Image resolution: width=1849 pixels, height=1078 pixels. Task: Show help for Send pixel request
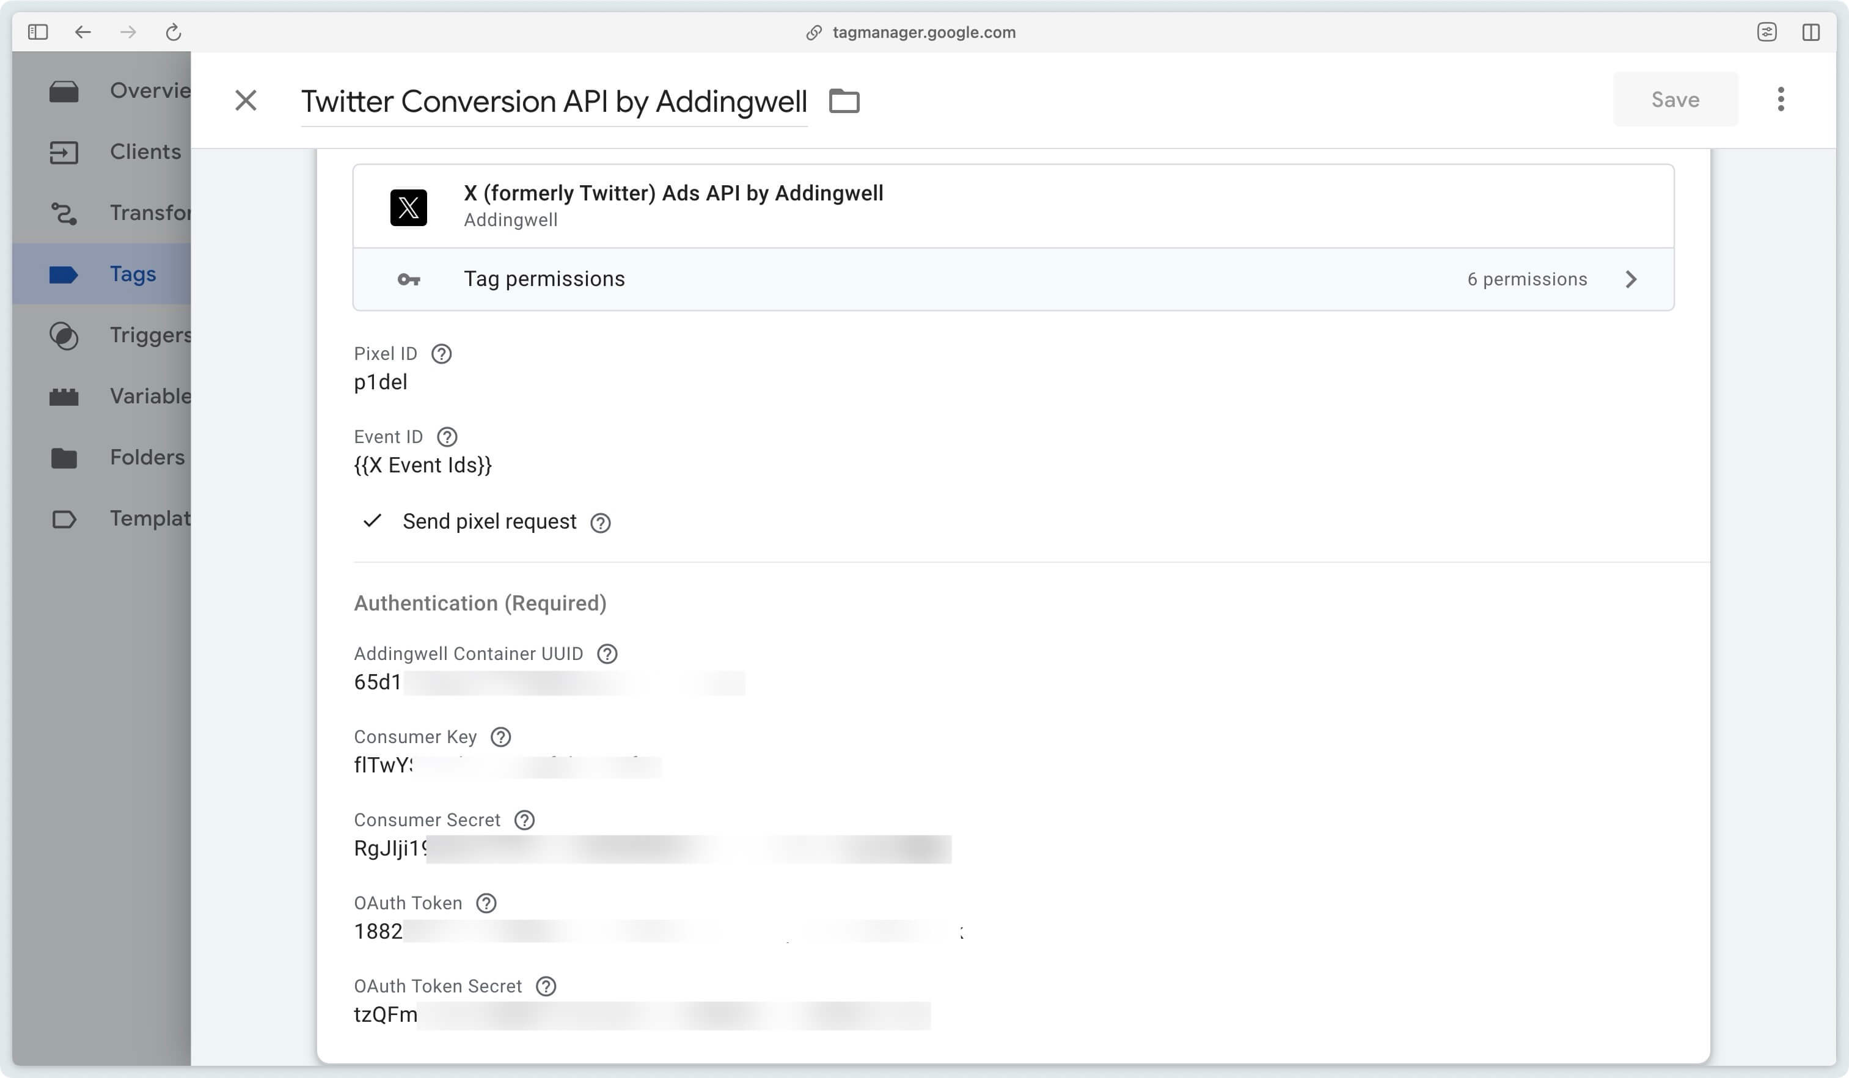(600, 522)
